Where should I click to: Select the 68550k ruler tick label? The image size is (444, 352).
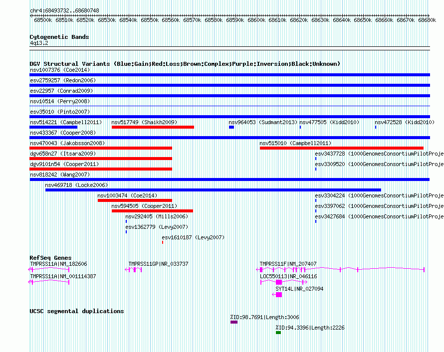click(x=150, y=20)
